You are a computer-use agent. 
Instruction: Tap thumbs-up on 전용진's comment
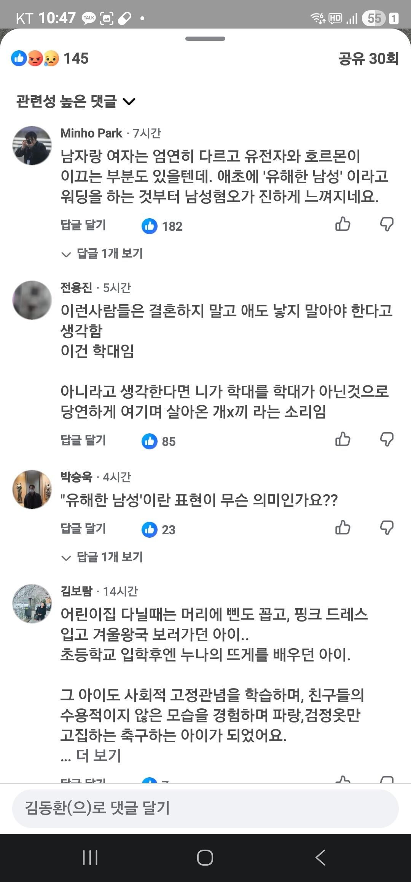click(x=342, y=439)
